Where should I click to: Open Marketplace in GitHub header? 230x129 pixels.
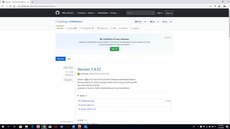click(x=103, y=13)
